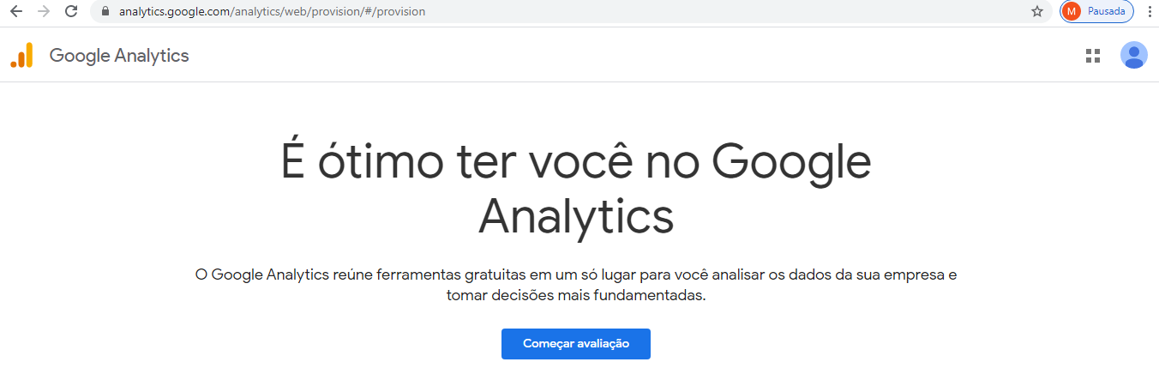Image resolution: width=1159 pixels, height=368 pixels.
Task: Open the Chrome three-dot menu
Action: [1149, 12]
